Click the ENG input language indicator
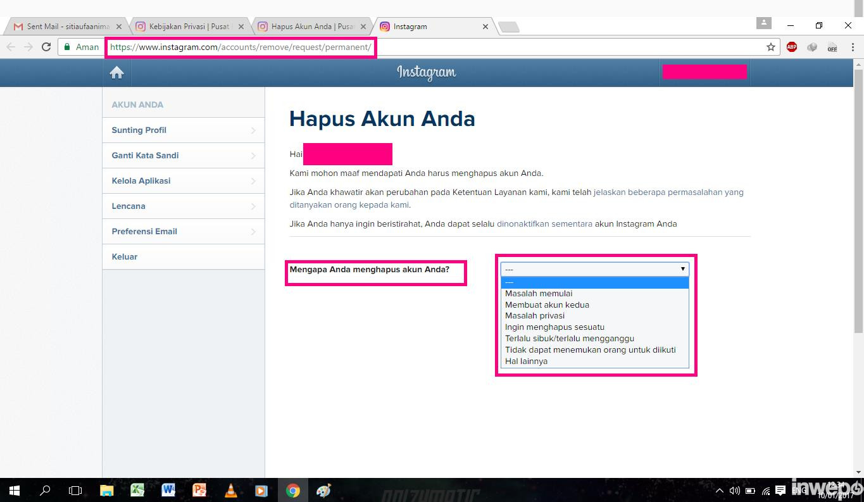 (x=799, y=491)
